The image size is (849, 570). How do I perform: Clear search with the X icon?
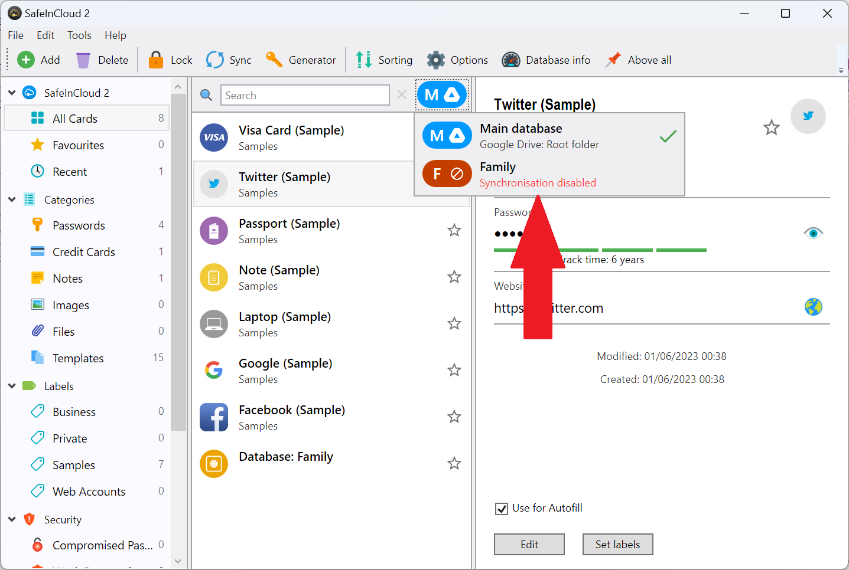(402, 94)
